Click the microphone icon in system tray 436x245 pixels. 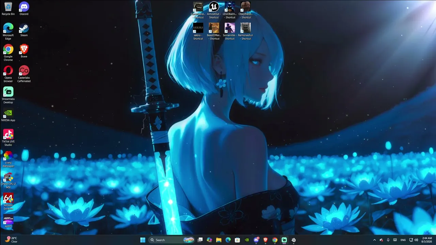pos(388,240)
